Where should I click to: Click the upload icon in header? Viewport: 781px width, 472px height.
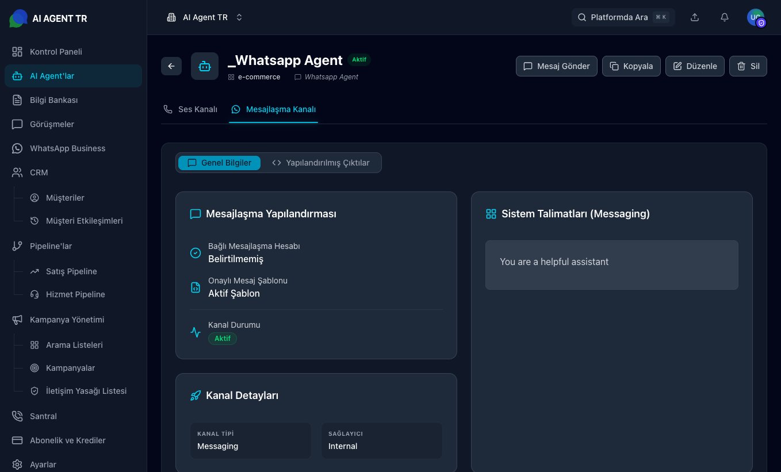(x=695, y=17)
